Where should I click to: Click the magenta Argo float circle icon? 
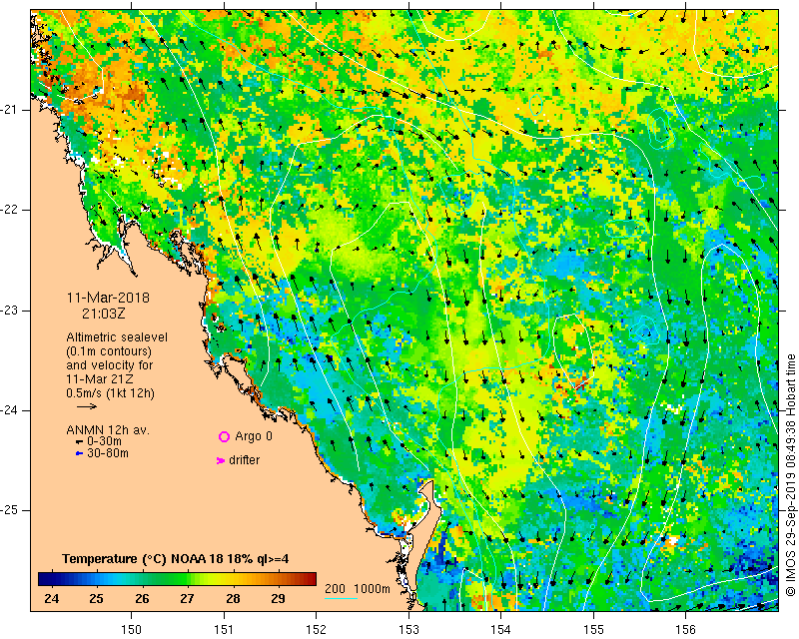[224, 436]
